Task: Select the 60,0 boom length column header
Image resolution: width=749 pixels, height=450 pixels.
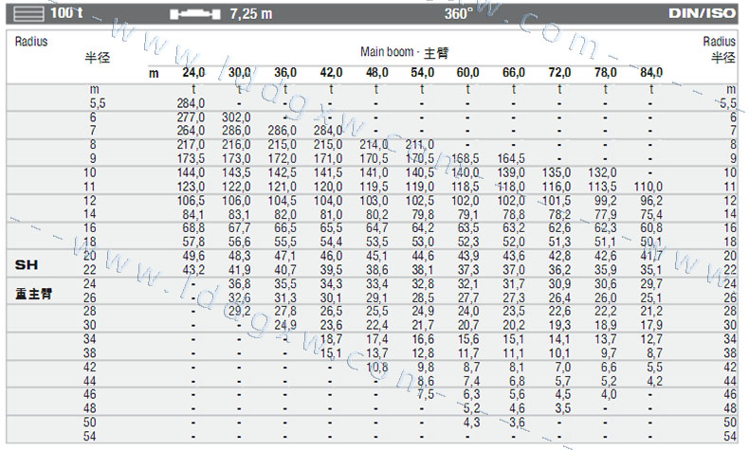Action: coord(467,73)
